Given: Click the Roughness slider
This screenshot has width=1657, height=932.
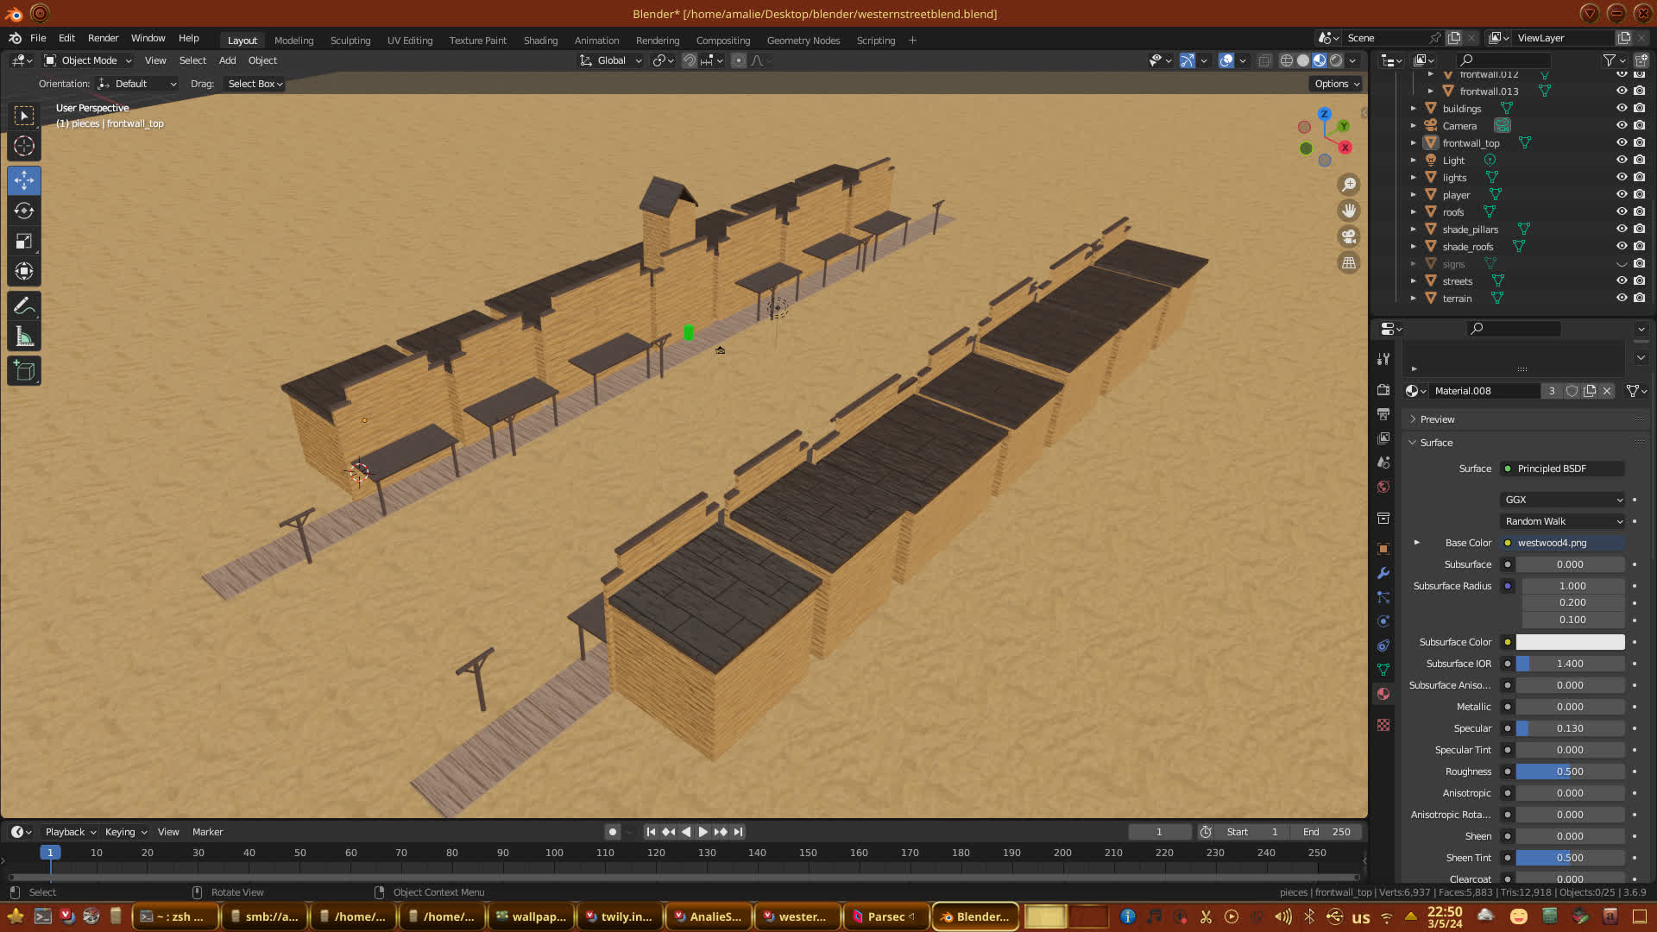Looking at the screenshot, I should pyautogui.click(x=1570, y=771).
